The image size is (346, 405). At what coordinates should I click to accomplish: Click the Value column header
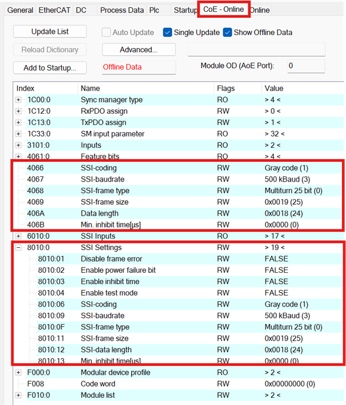point(303,88)
